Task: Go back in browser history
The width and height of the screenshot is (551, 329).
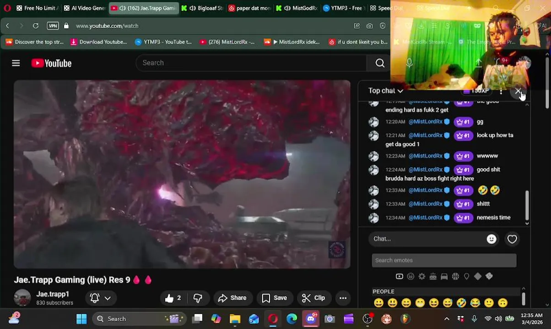Action: 7,26
